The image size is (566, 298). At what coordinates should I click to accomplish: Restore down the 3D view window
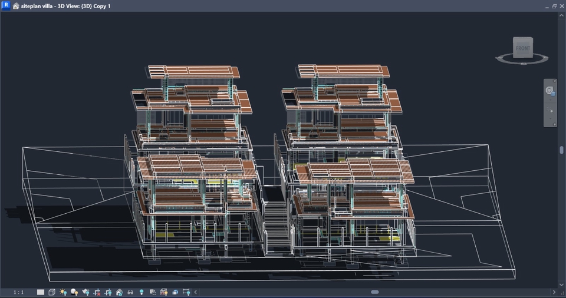554,6
